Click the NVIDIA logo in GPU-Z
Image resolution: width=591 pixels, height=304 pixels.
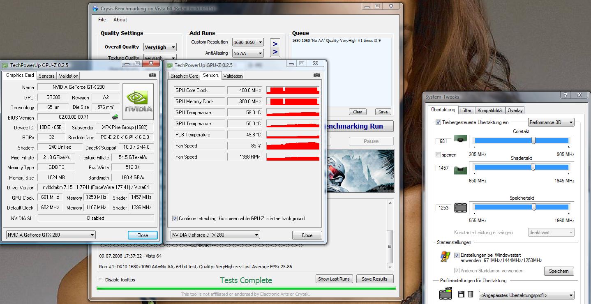[x=139, y=102]
